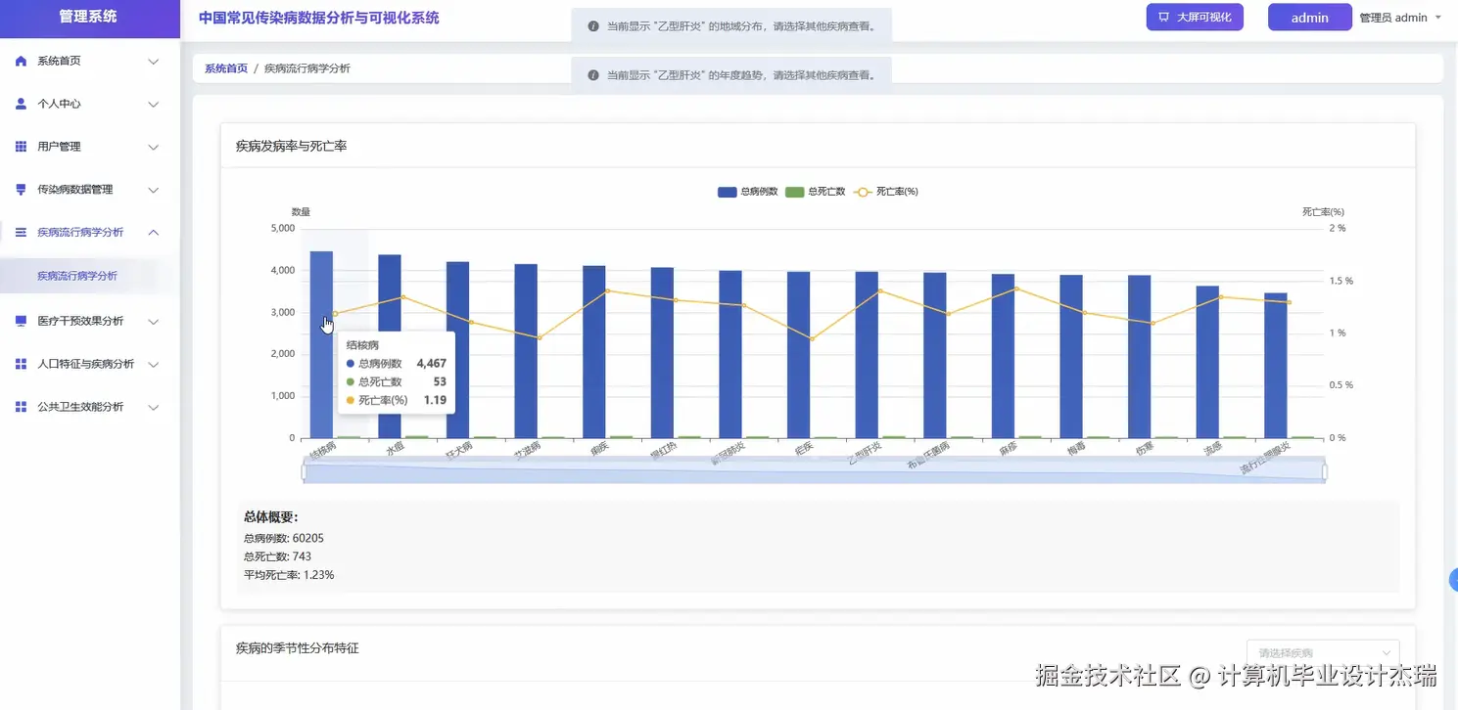Select the 人口特征与疾病分析 sidebar icon
Image resolution: width=1458 pixels, height=710 pixels.
coord(20,363)
